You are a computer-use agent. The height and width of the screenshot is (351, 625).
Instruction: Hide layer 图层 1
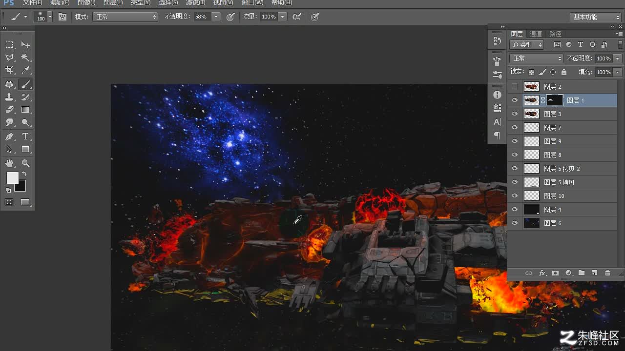[514, 100]
